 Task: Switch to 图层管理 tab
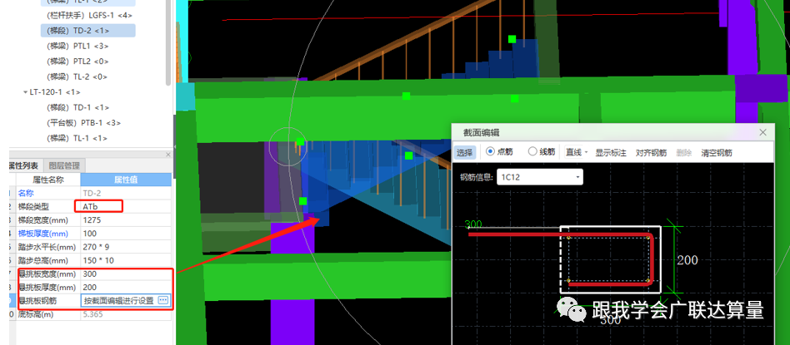64,165
